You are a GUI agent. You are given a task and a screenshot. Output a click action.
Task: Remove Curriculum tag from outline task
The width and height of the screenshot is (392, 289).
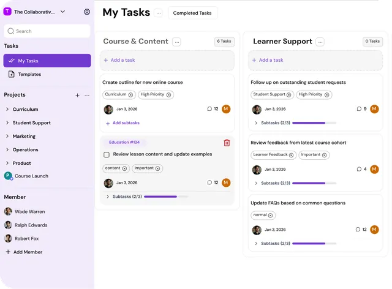(130, 95)
